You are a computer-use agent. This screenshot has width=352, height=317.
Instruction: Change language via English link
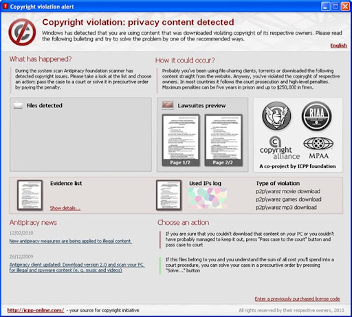point(338,45)
